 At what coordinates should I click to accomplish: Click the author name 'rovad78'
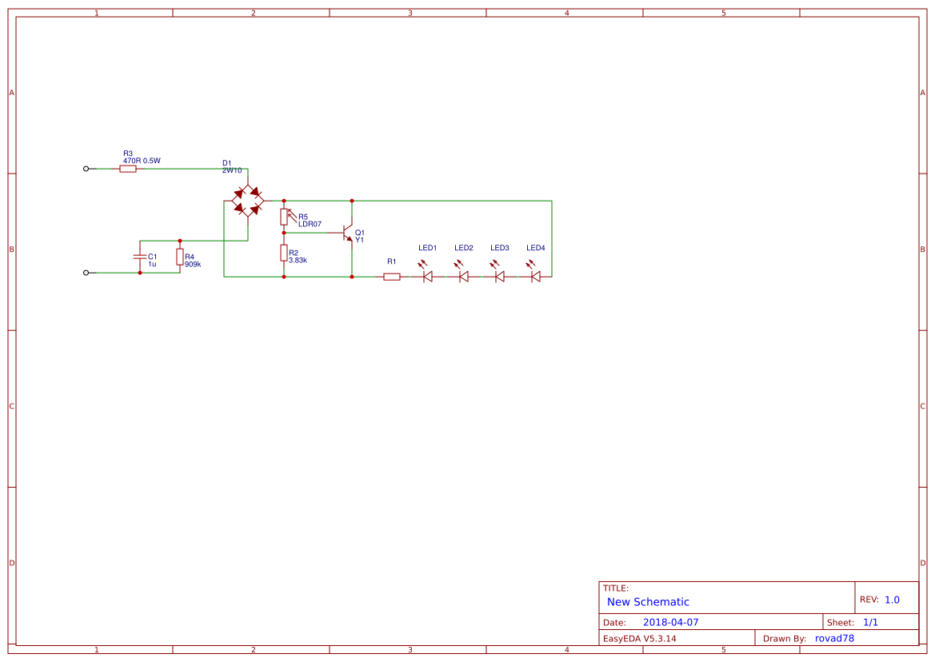(834, 638)
